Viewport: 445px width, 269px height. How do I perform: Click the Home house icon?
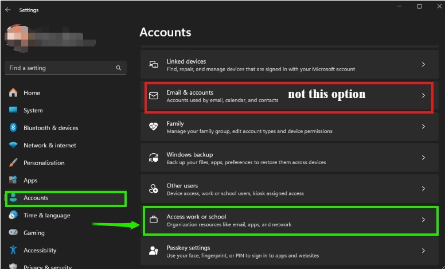click(x=13, y=92)
